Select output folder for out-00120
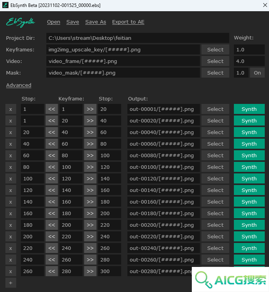Screen dimensions: 269x292 (x=215, y=178)
